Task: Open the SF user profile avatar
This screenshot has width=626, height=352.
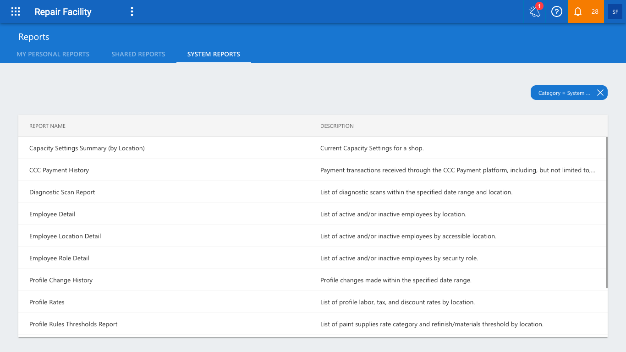Action: point(615,12)
